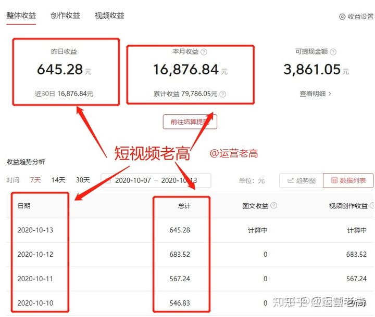Click help icon next to 本月收益
This screenshot has width=375, height=317.
[x=204, y=52]
